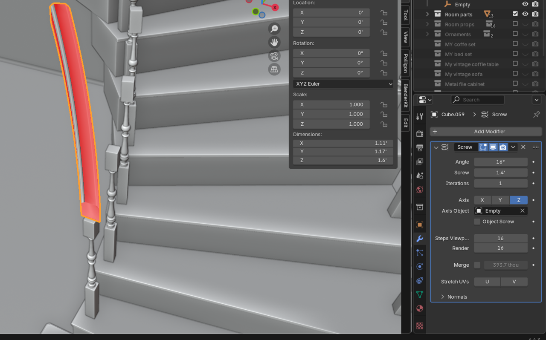Click the Add Modifier button
This screenshot has height=340, width=546.
pyautogui.click(x=485, y=132)
